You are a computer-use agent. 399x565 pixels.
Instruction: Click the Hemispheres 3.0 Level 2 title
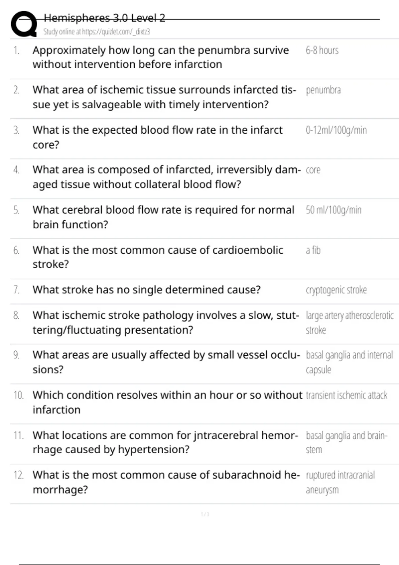104,18
